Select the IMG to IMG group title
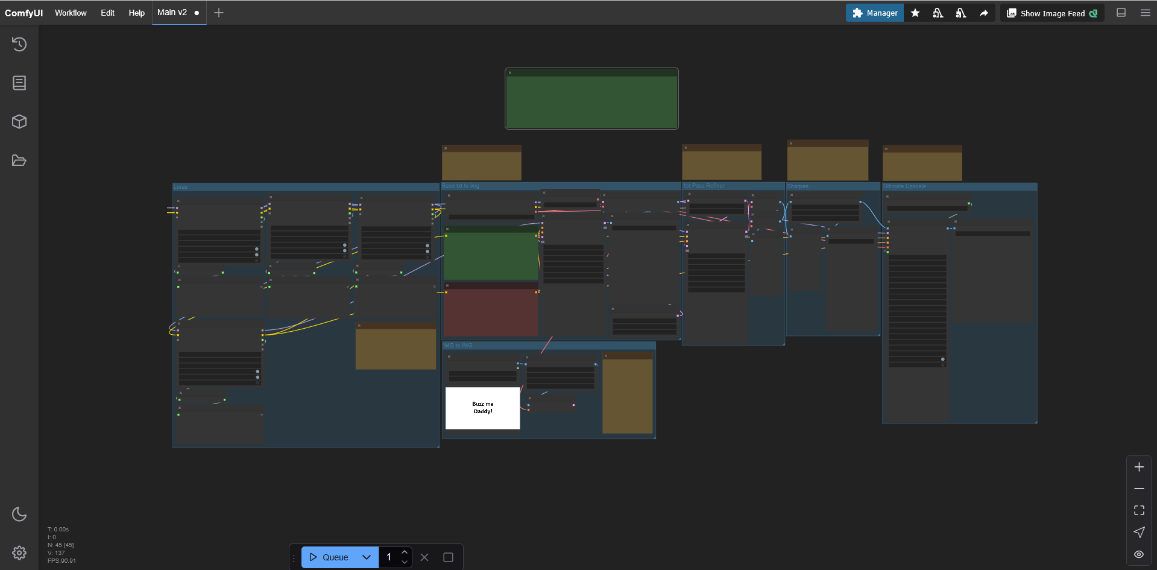Viewport: 1157px width, 570px height. (x=458, y=346)
